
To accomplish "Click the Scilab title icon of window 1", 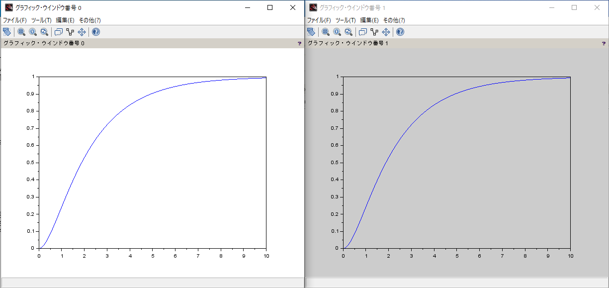I will [313, 7].
